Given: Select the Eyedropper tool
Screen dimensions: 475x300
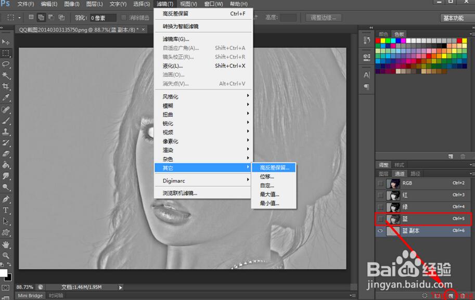Looking at the screenshot, I should (x=6, y=98).
